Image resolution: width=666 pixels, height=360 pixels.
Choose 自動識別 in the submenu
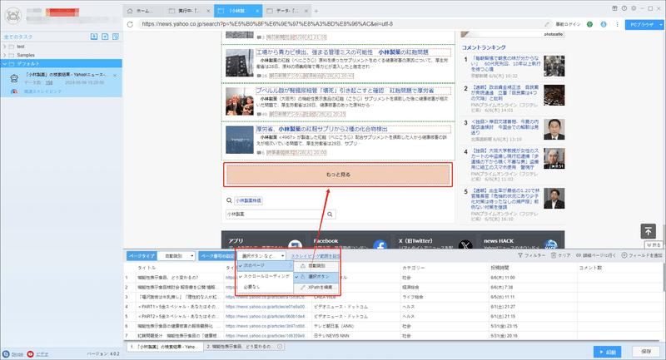click(x=316, y=266)
